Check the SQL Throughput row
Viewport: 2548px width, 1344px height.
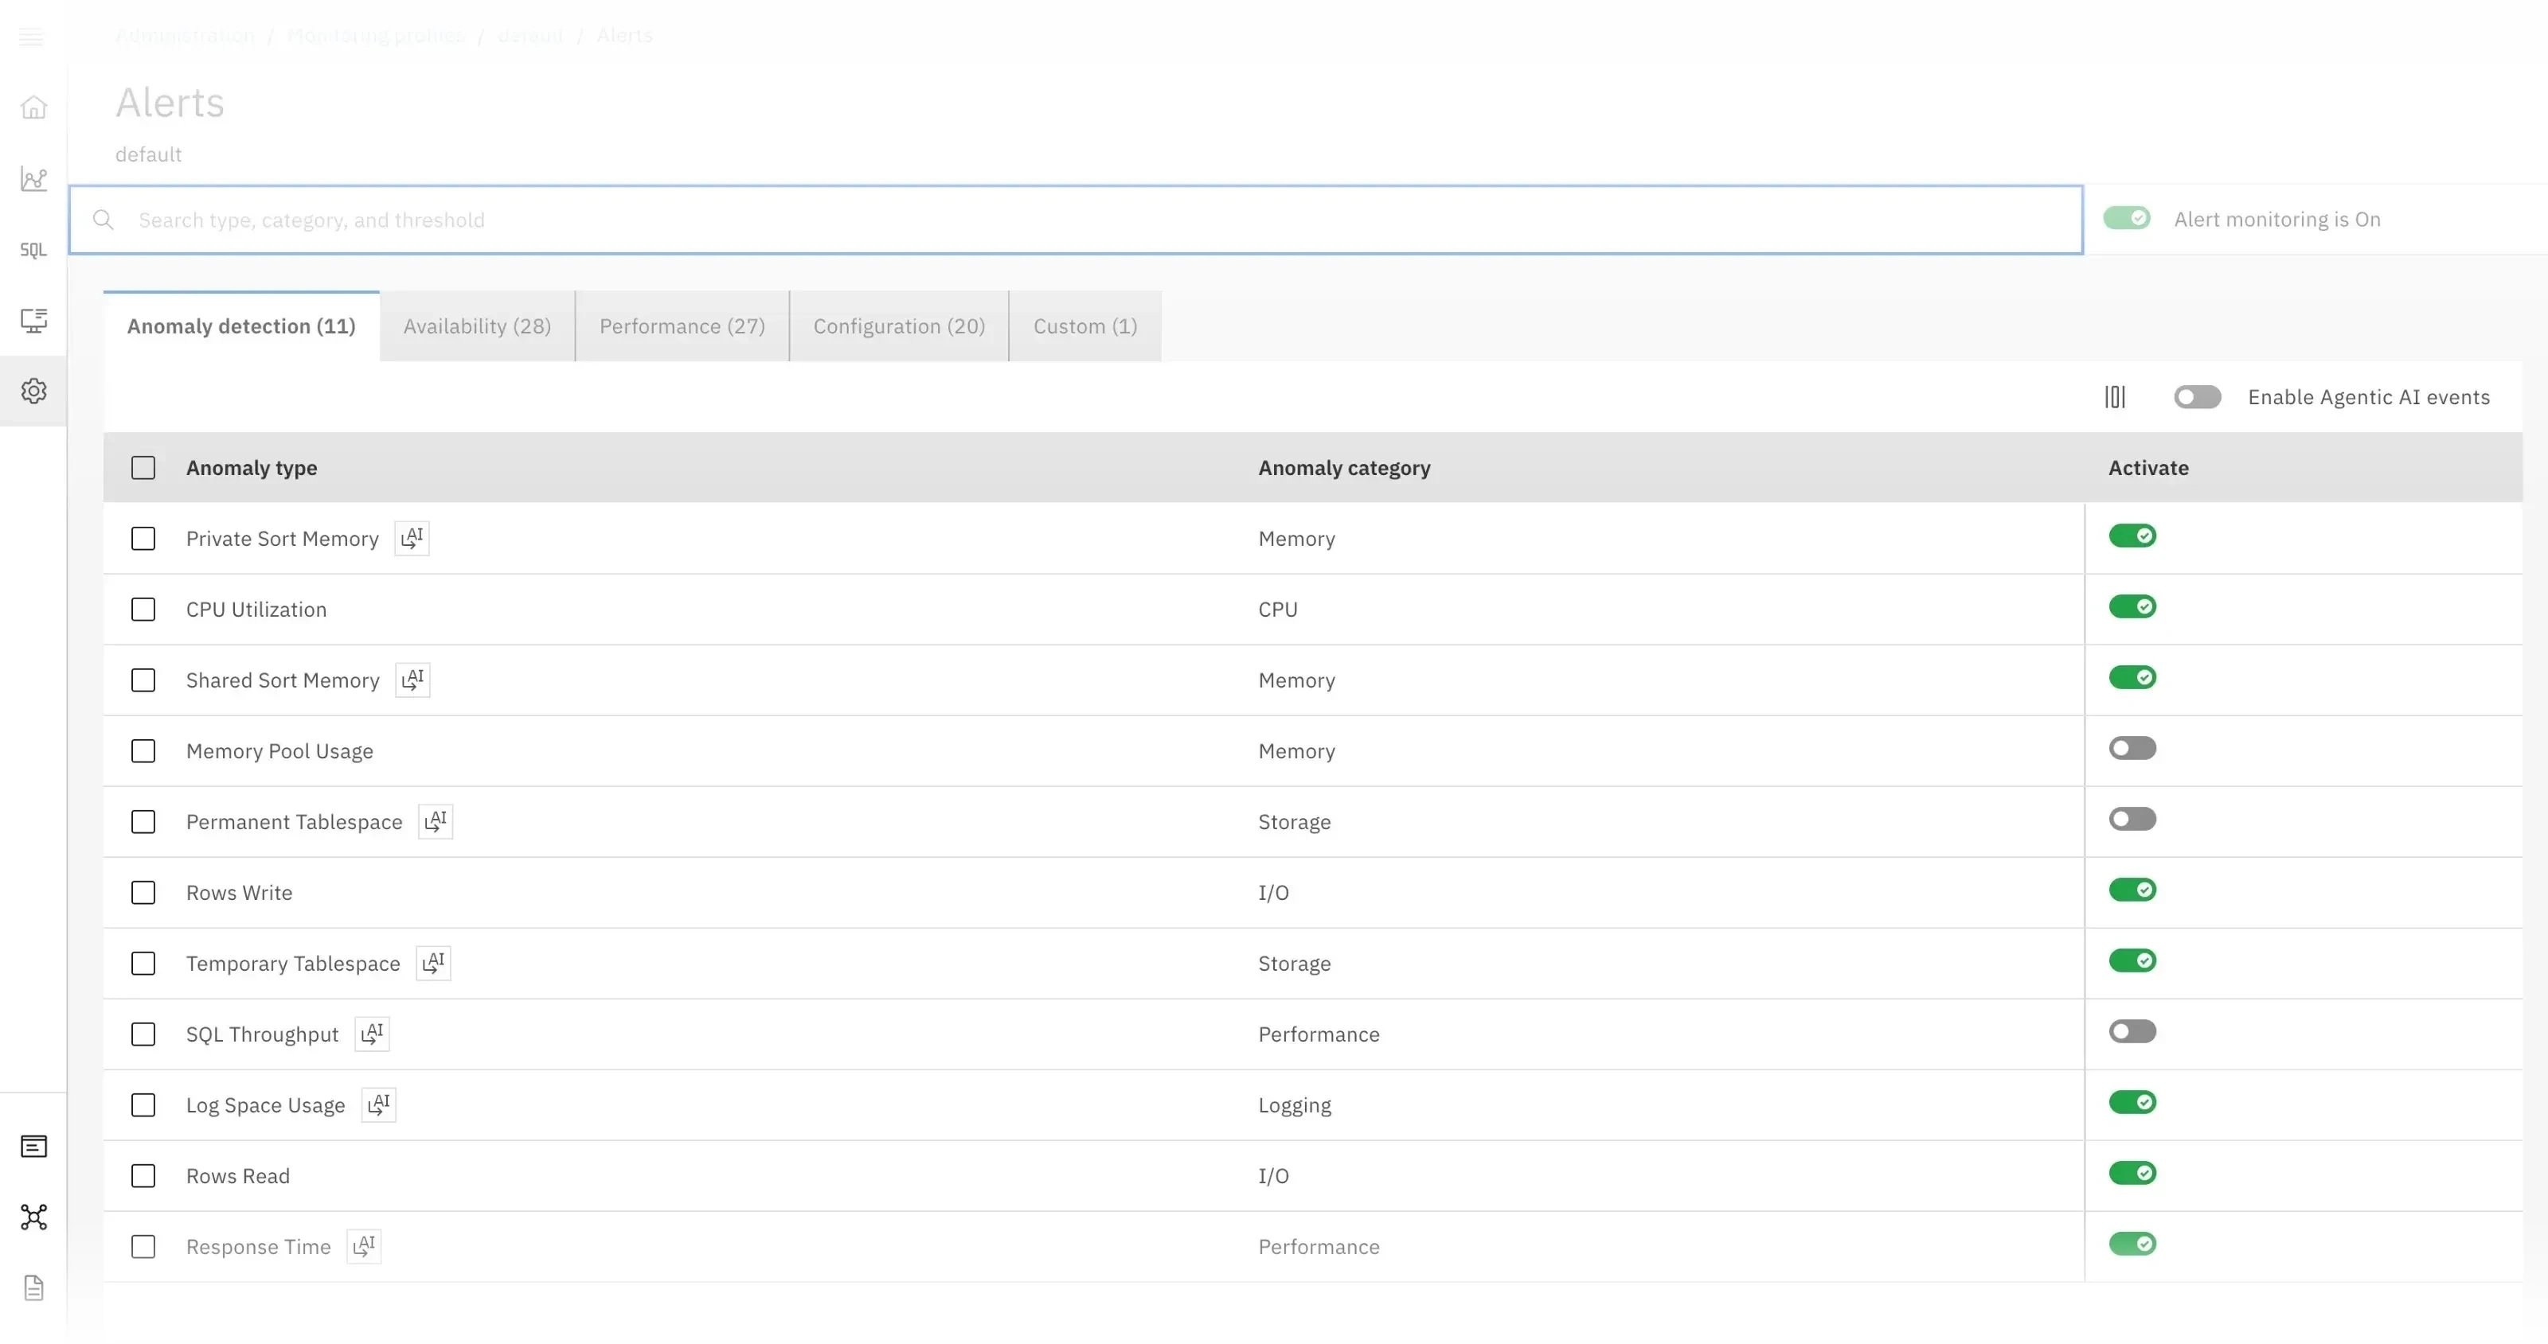[x=143, y=1034]
